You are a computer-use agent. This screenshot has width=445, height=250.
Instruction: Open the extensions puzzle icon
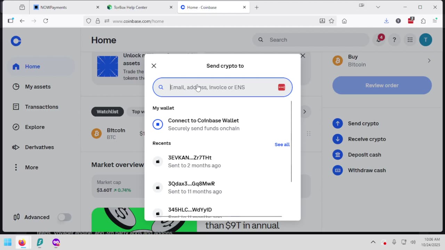pos(423,21)
